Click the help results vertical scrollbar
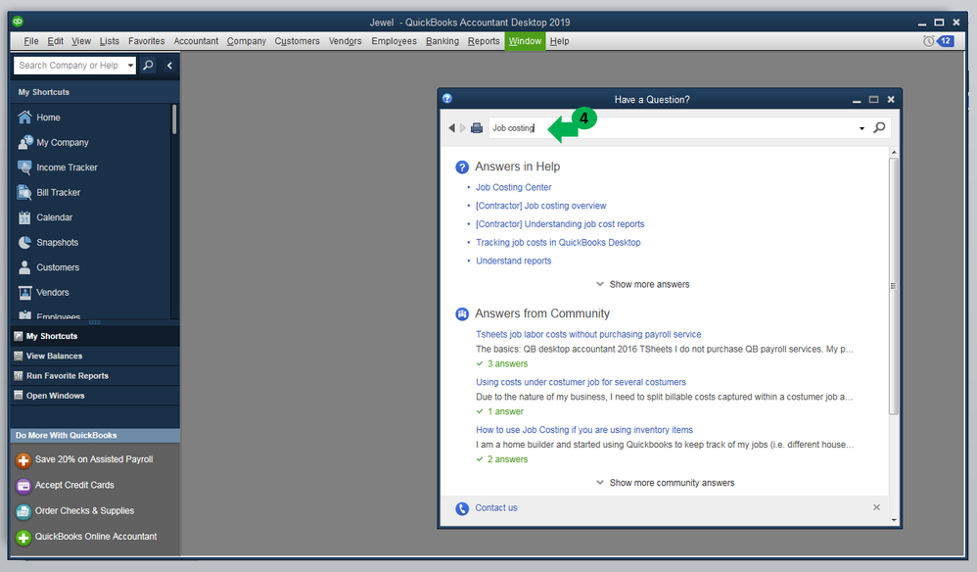Image resolution: width=977 pixels, height=572 pixels. (894, 287)
